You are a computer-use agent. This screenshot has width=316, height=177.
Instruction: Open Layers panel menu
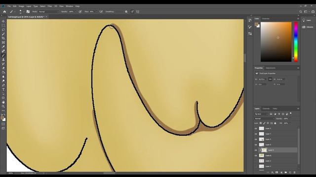pos(298,109)
